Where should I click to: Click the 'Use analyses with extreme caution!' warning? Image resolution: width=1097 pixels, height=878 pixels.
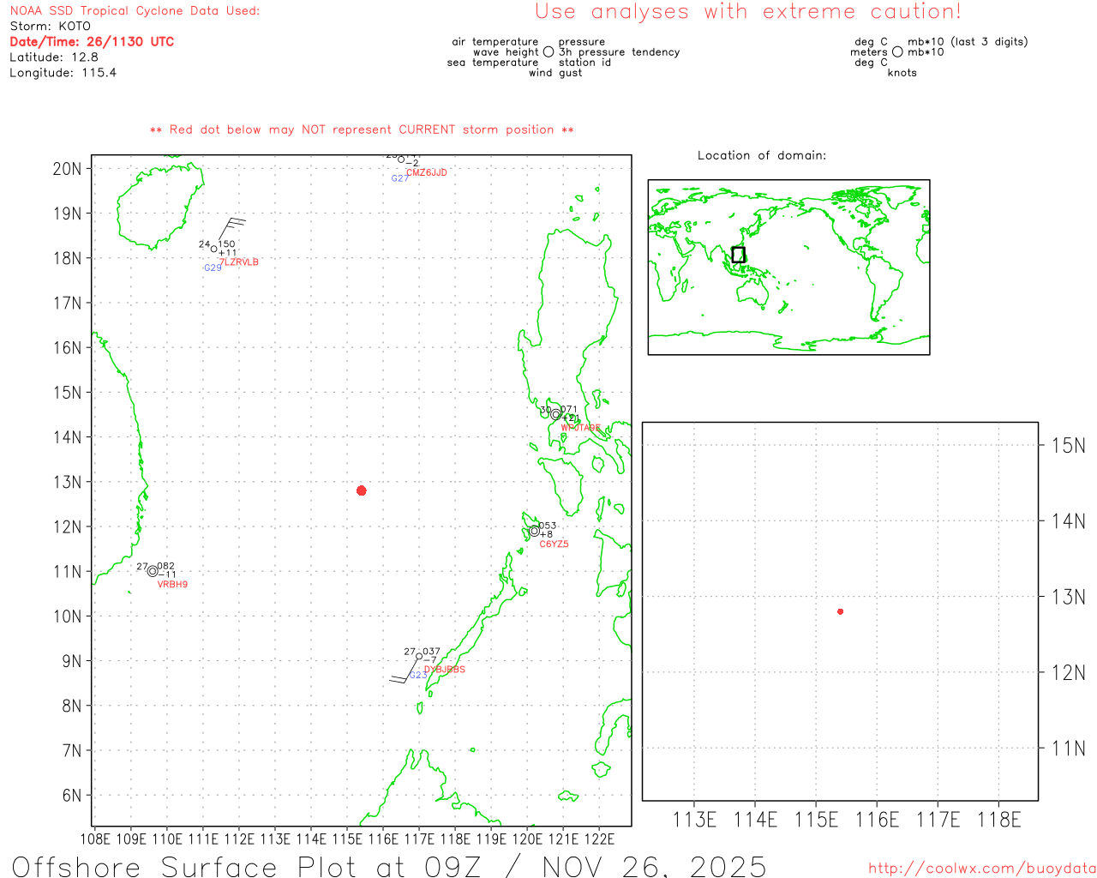(747, 12)
